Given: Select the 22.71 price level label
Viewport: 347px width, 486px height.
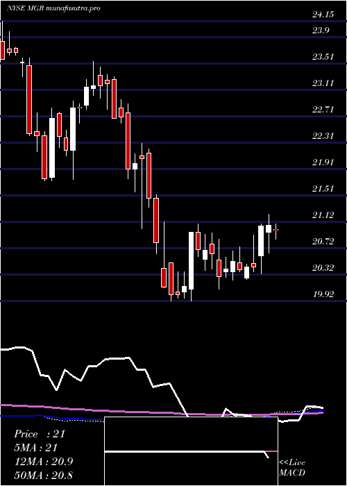Looking at the screenshot, I should 323,110.
